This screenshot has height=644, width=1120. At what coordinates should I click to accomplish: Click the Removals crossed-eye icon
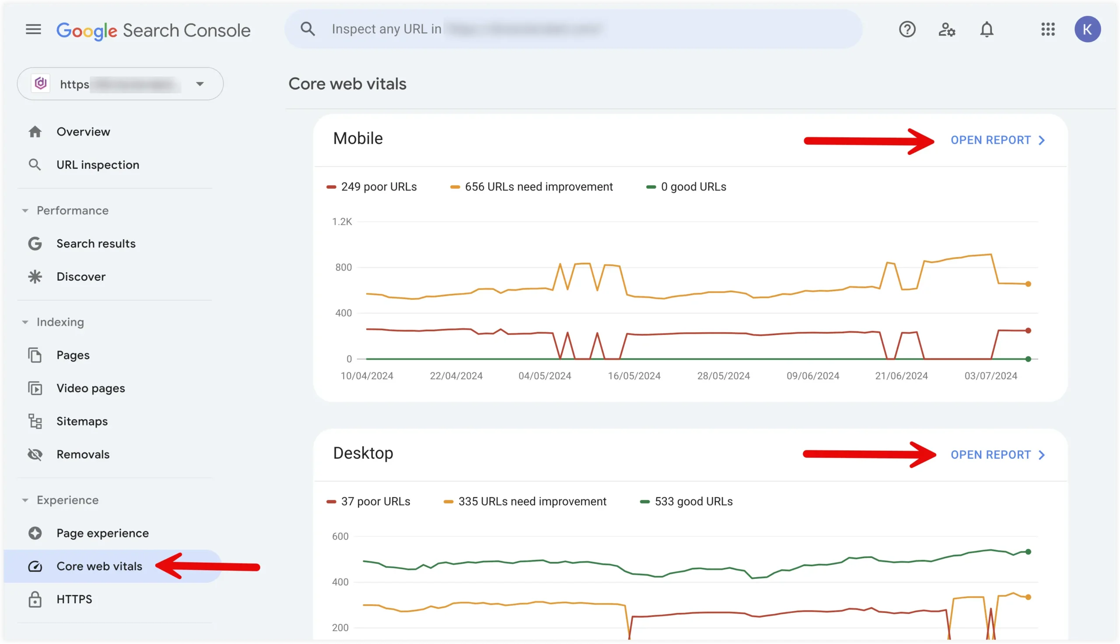tap(35, 455)
